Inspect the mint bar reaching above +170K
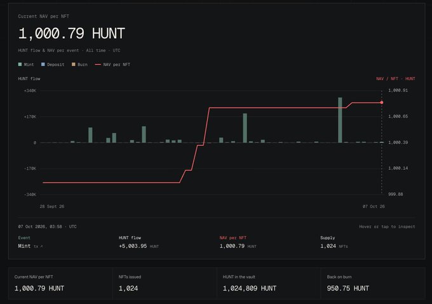This screenshot has height=304, width=432. coord(245,128)
